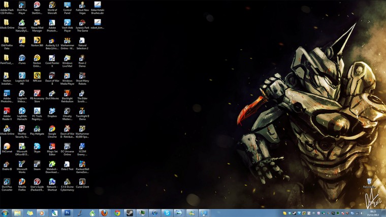The height and width of the screenshot is (217, 386).
Task: Select the NPE.exe desktop icon
Action: tap(37, 77)
